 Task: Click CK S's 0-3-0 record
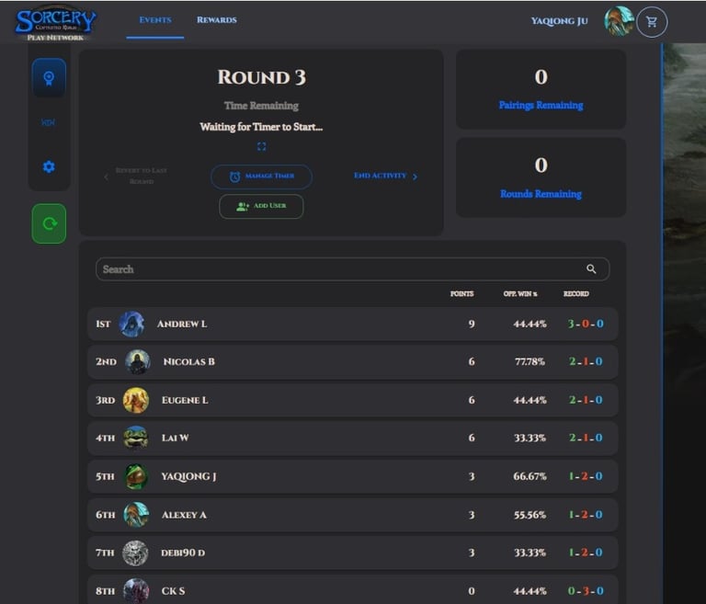pos(586,591)
